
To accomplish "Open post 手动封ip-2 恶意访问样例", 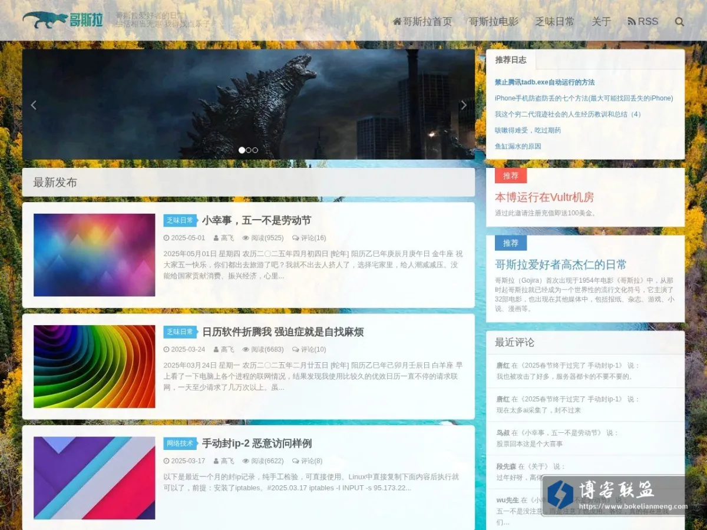I will pos(257,443).
